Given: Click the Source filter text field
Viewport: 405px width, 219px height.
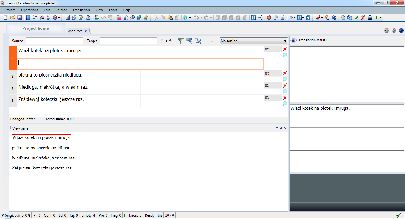Looking at the screenshot, I should coord(54,41).
